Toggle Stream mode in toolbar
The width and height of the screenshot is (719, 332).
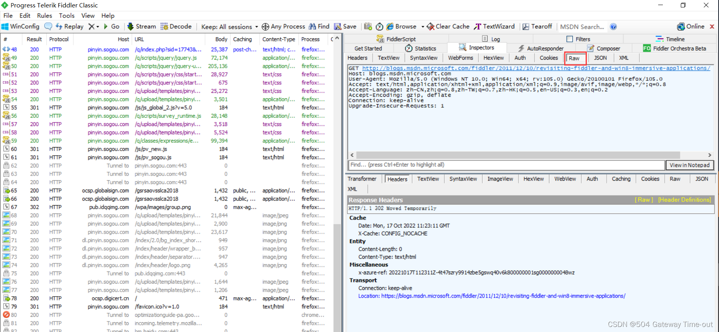click(142, 27)
